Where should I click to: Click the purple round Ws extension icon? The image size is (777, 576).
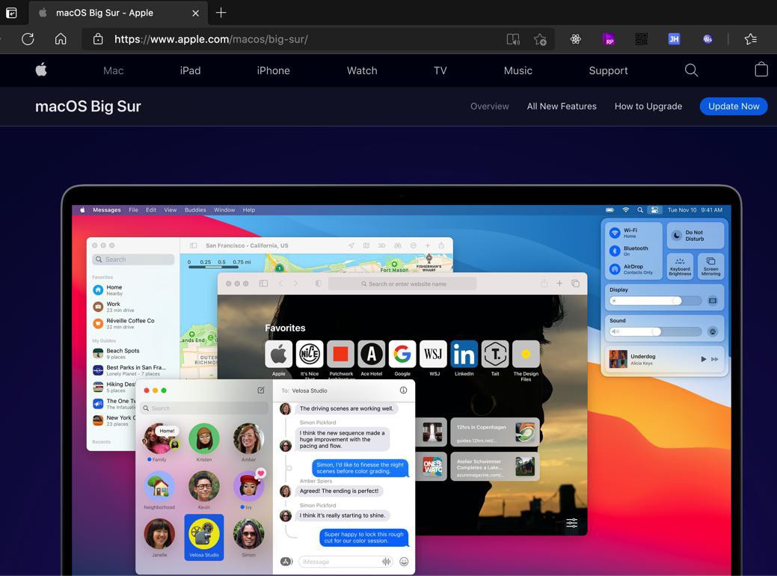point(707,39)
